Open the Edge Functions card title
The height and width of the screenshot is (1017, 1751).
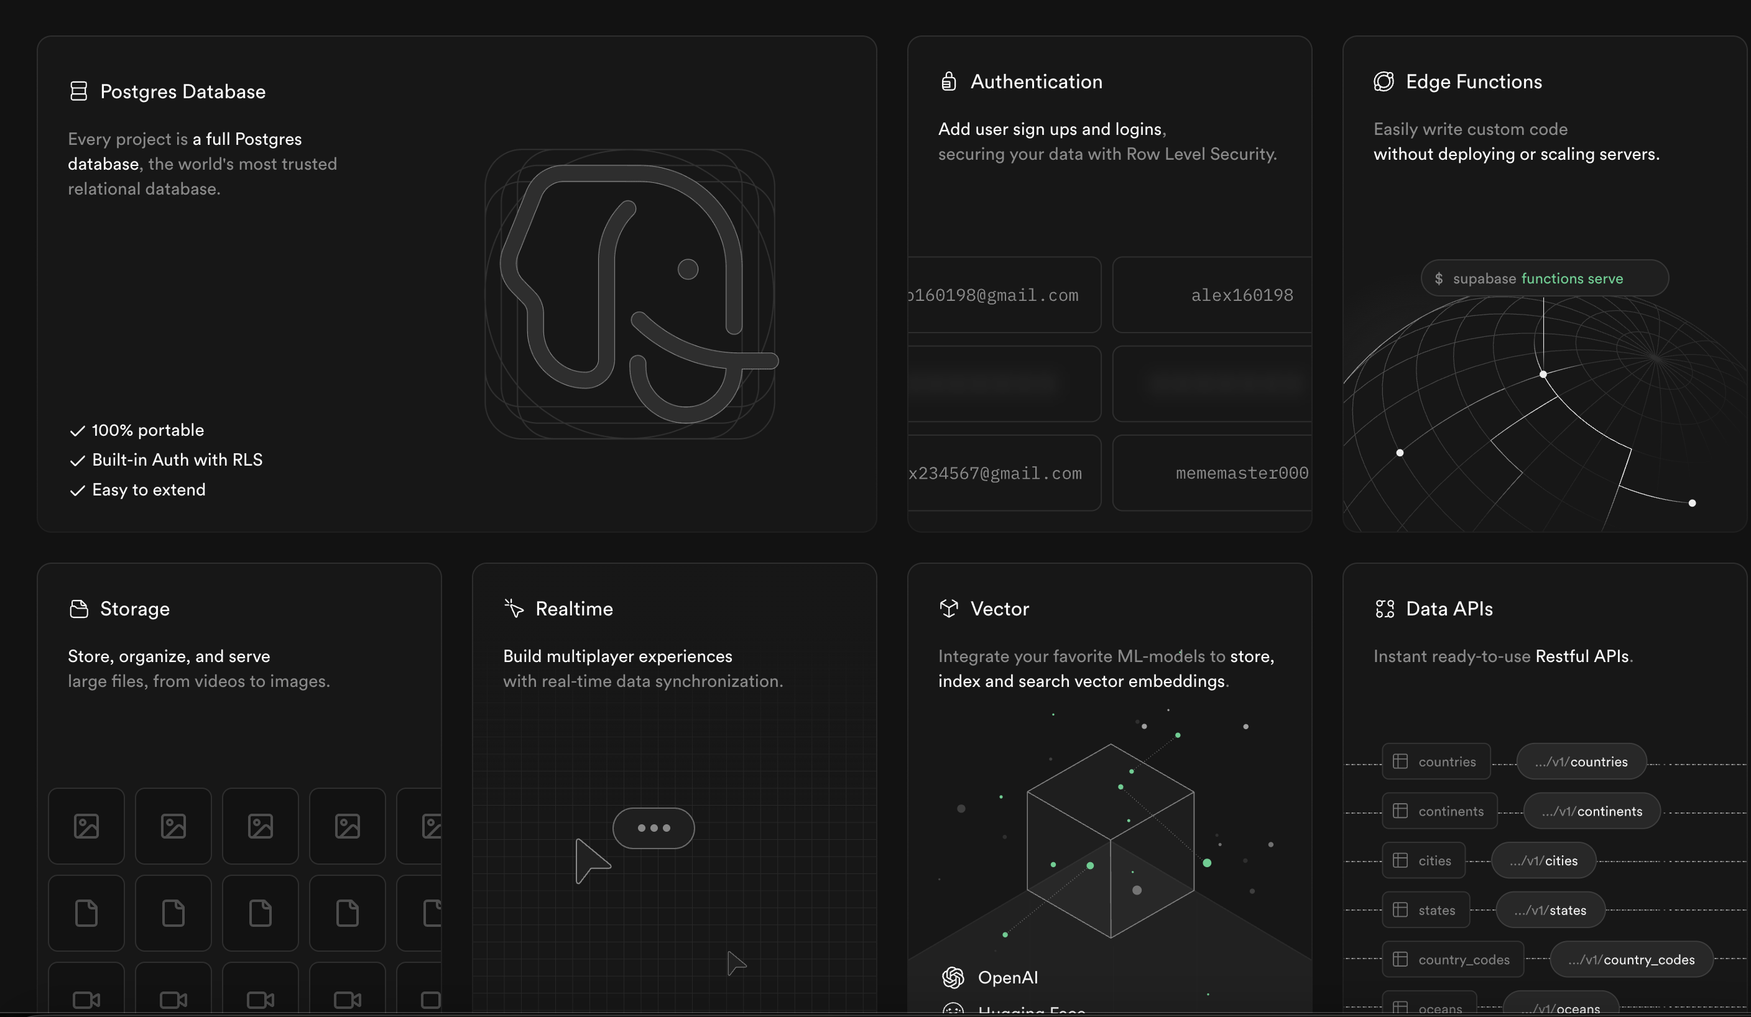tap(1474, 81)
